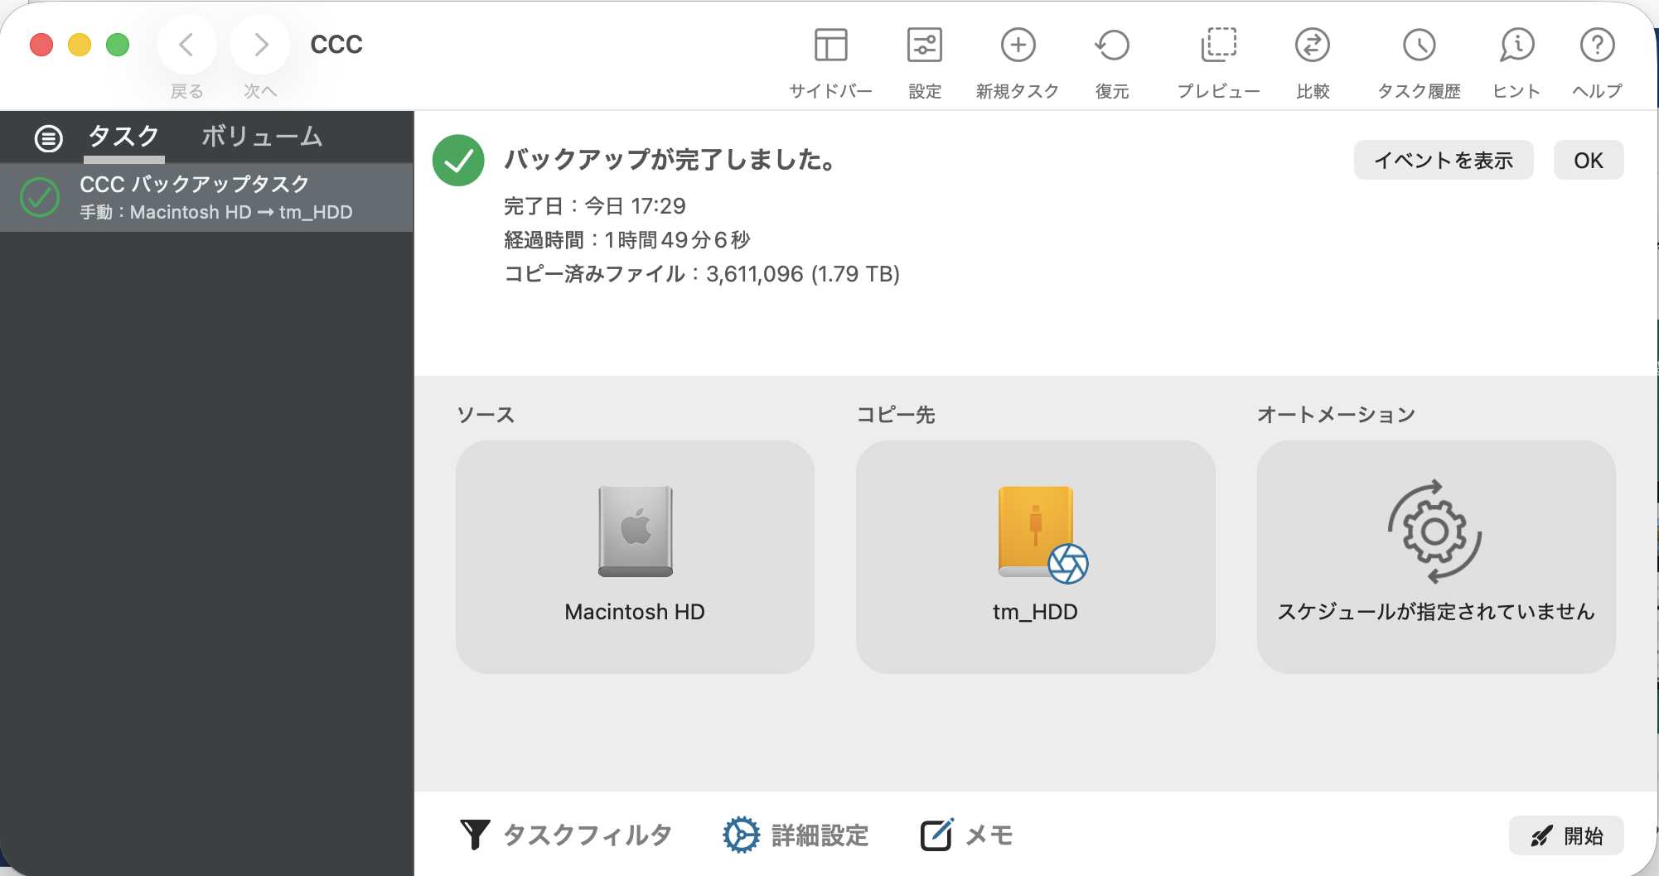Toggle the sidebar with サイドバー icon

point(830,46)
